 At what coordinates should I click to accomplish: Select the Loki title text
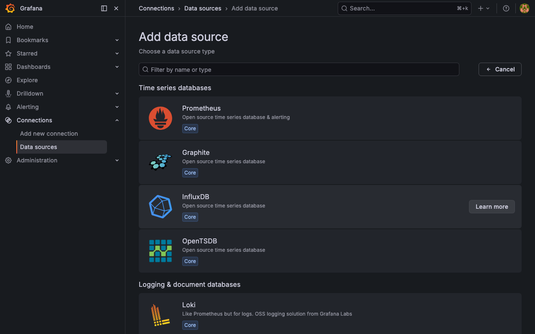coord(189,305)
